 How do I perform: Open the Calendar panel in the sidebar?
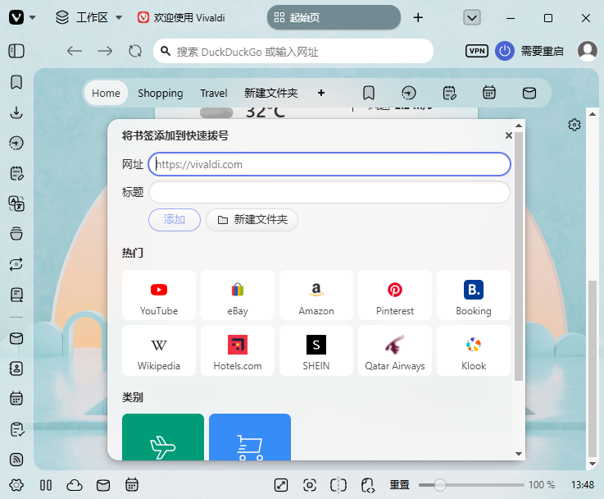[16, 399]
